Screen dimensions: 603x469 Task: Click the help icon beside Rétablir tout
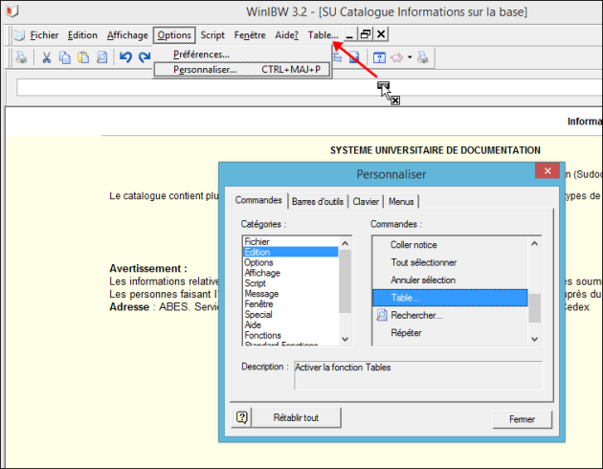[242, 417]
